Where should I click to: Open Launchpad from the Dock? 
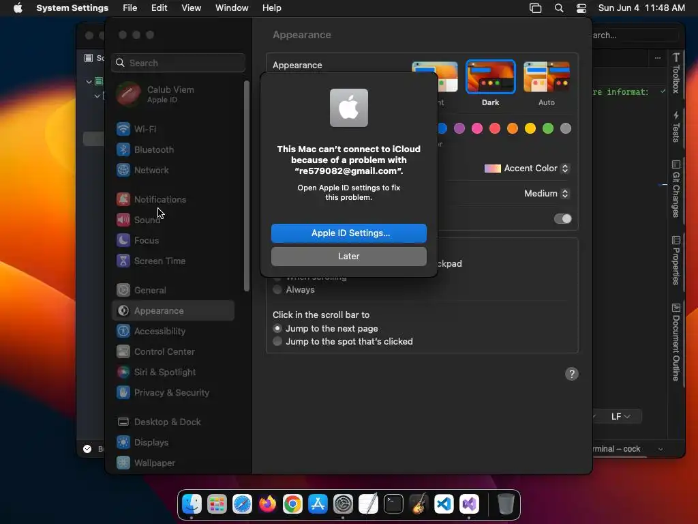217,504
